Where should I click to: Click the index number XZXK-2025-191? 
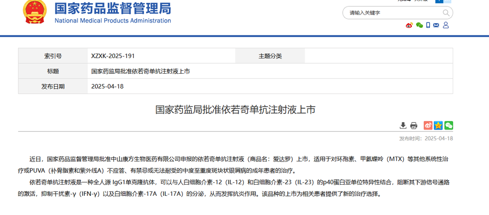pyautogui.click(x=113, y=56)
